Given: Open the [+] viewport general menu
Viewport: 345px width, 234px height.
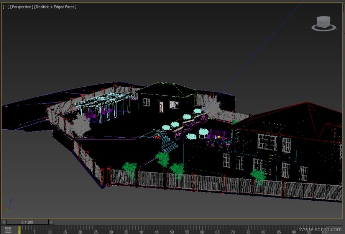Looking at the screenshot, I should click(x=6, y=7).
